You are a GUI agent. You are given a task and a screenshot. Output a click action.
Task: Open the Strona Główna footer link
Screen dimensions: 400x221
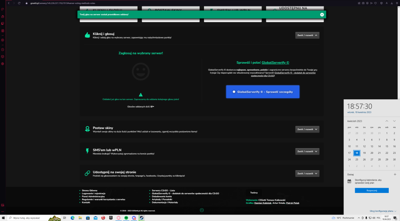(x=90, y=191)
